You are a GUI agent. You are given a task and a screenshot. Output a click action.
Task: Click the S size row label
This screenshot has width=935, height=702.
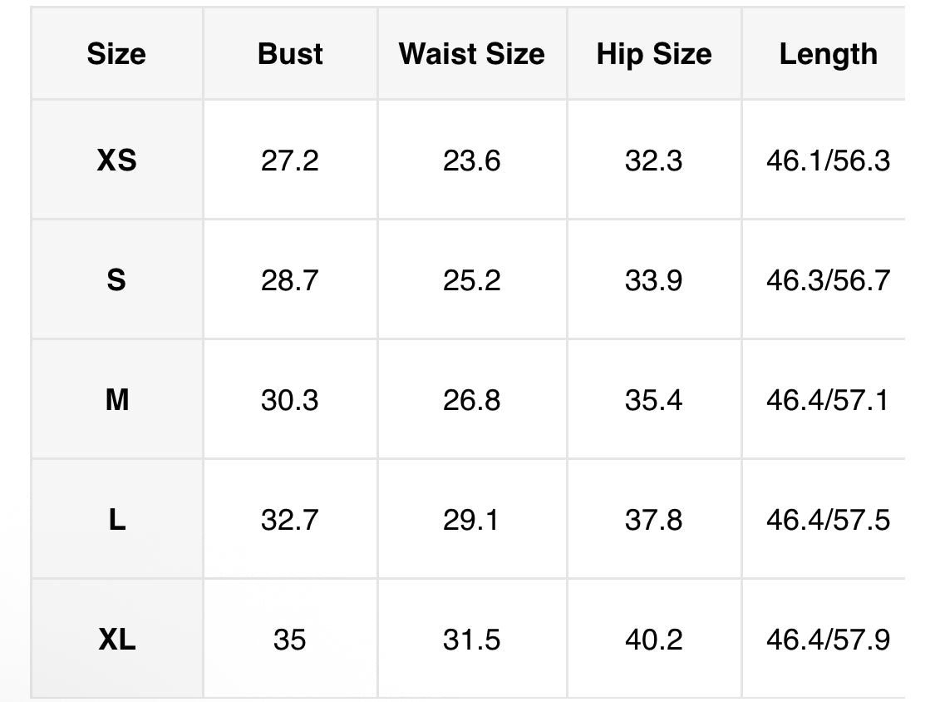coord(116,280)
